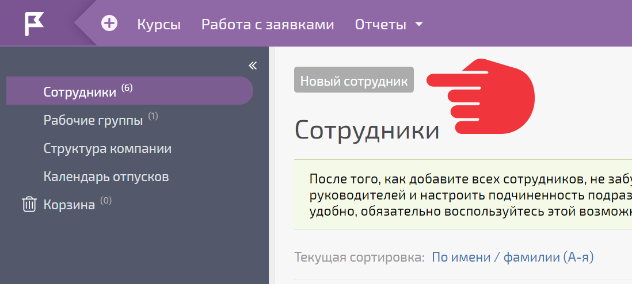The width and height of the screenshot is (632, 284).
Task: Select Сотрудники in the sidebar
Action: (130, 91)
